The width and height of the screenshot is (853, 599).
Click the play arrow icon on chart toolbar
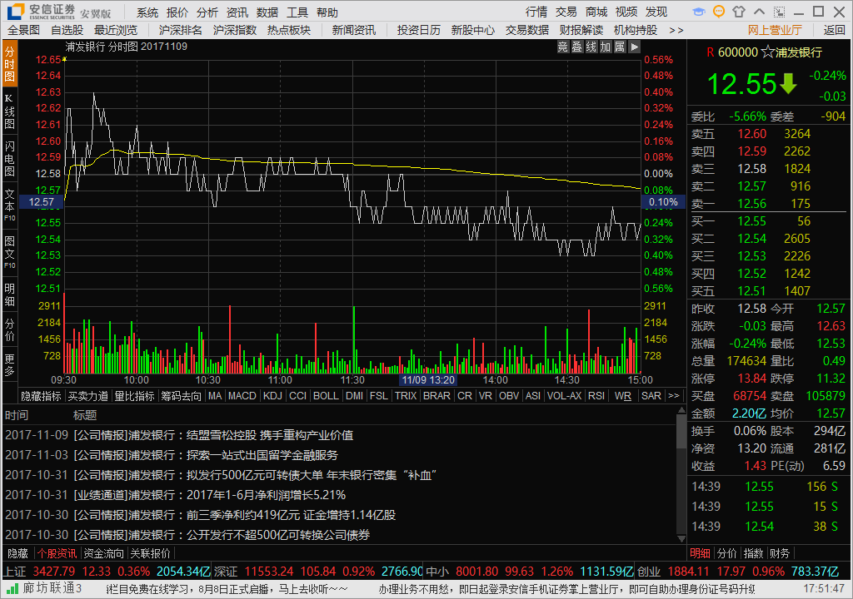pyautogui.click(x=634, y=47)
